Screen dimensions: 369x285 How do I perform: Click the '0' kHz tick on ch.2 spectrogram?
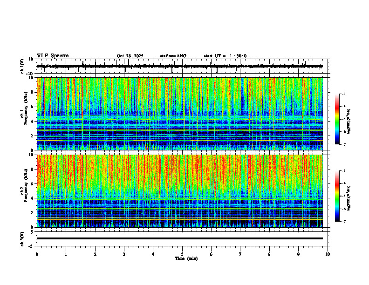coord(32,227)
